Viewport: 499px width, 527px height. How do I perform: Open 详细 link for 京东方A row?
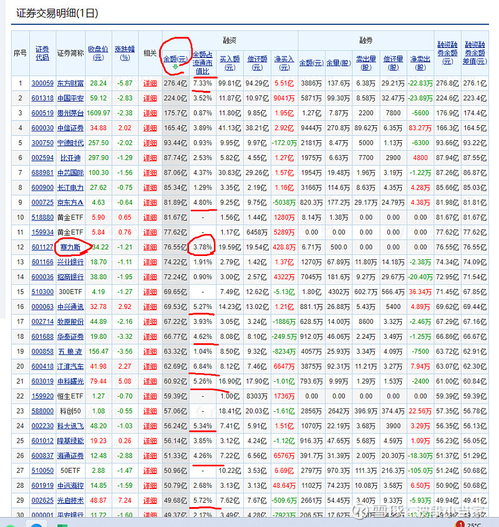[x=150, y=202]
